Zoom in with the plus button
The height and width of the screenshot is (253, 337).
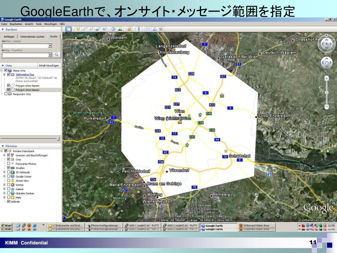click(x=326, y=78)
